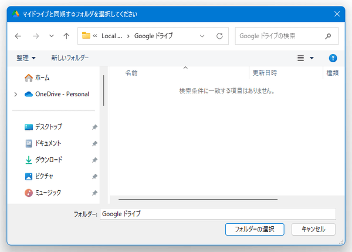
Task: Go up one folder level arrow
Action: pyautogui.click(x=66, y=36)
